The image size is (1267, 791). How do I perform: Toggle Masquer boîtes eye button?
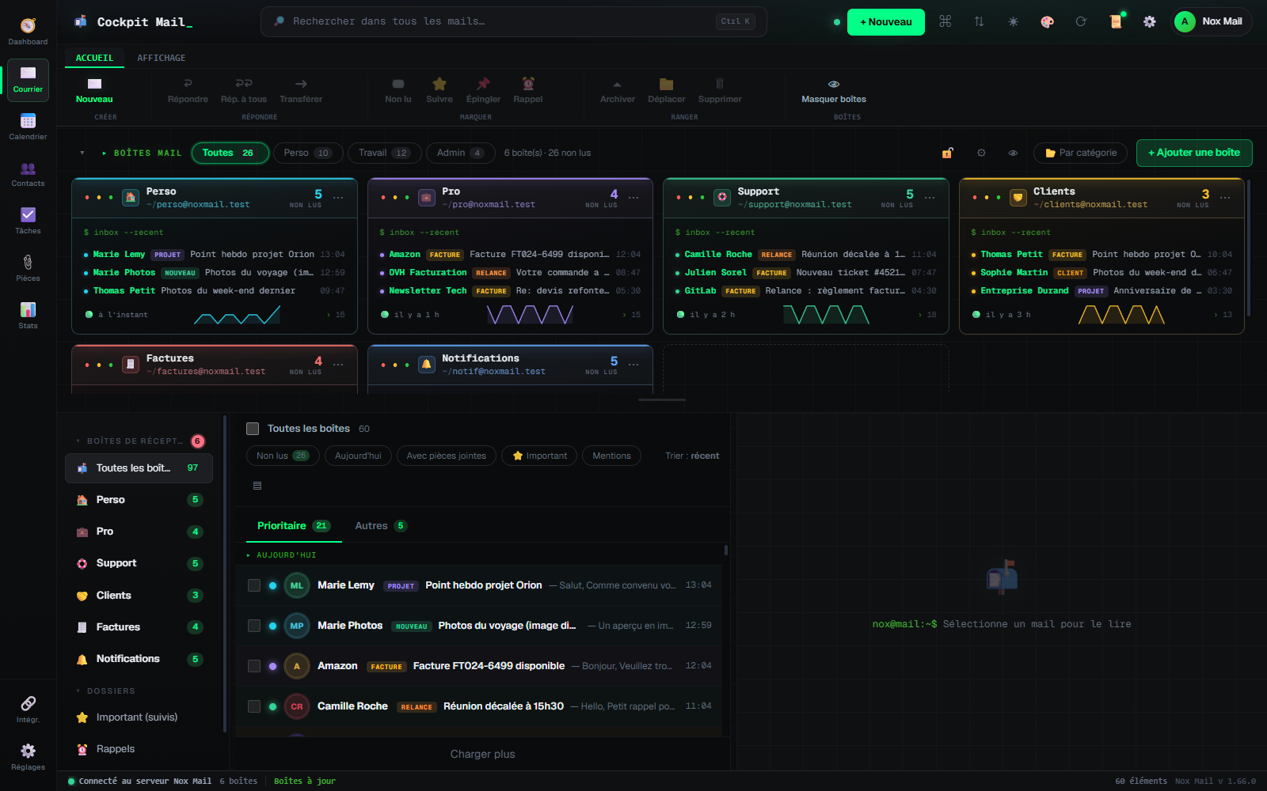click(834, 91)
